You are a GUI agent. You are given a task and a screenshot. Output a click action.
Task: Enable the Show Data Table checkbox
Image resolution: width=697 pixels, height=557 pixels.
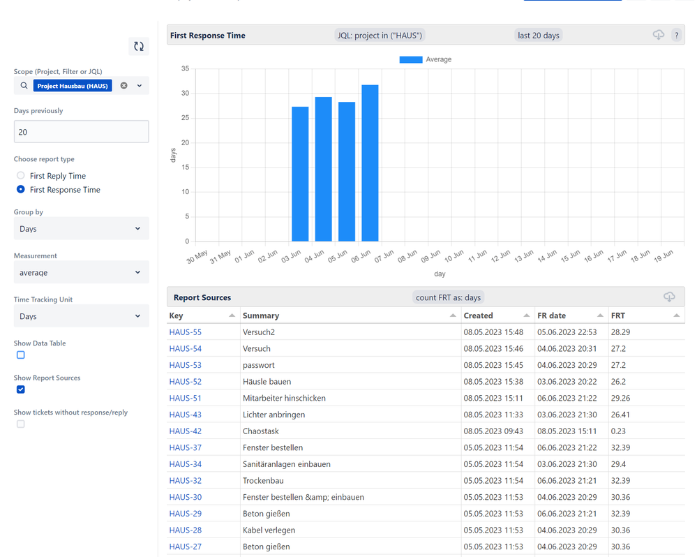21,355
